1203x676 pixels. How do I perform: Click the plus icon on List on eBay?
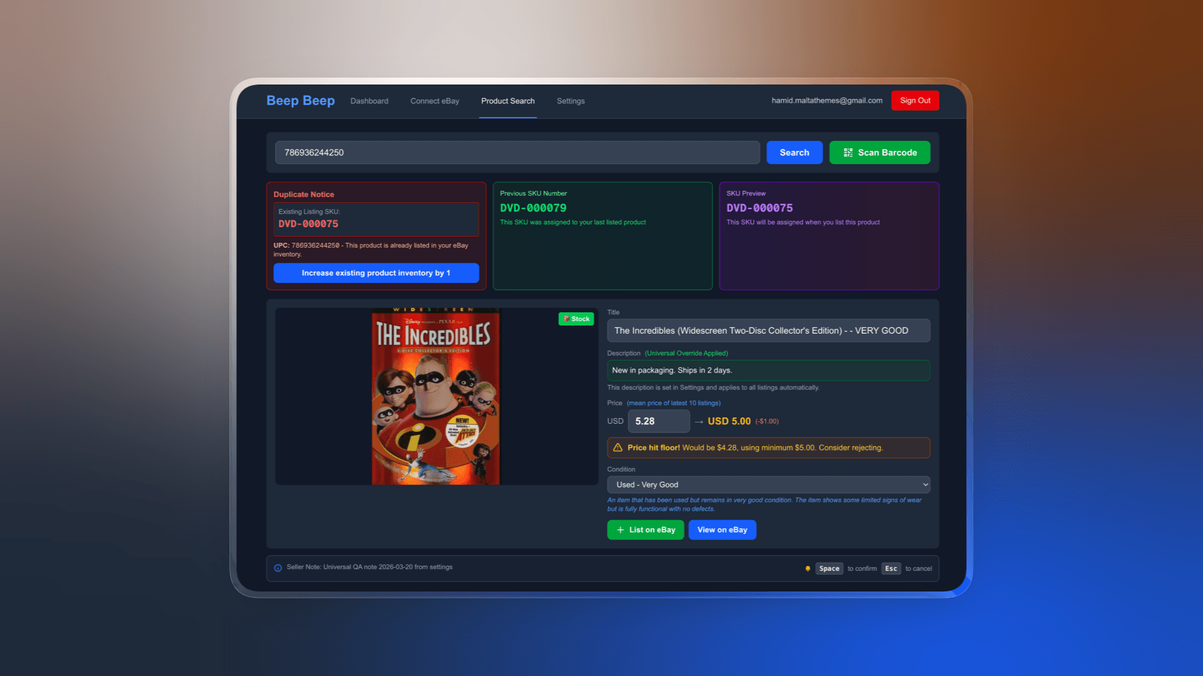click(x=620, y=530)
